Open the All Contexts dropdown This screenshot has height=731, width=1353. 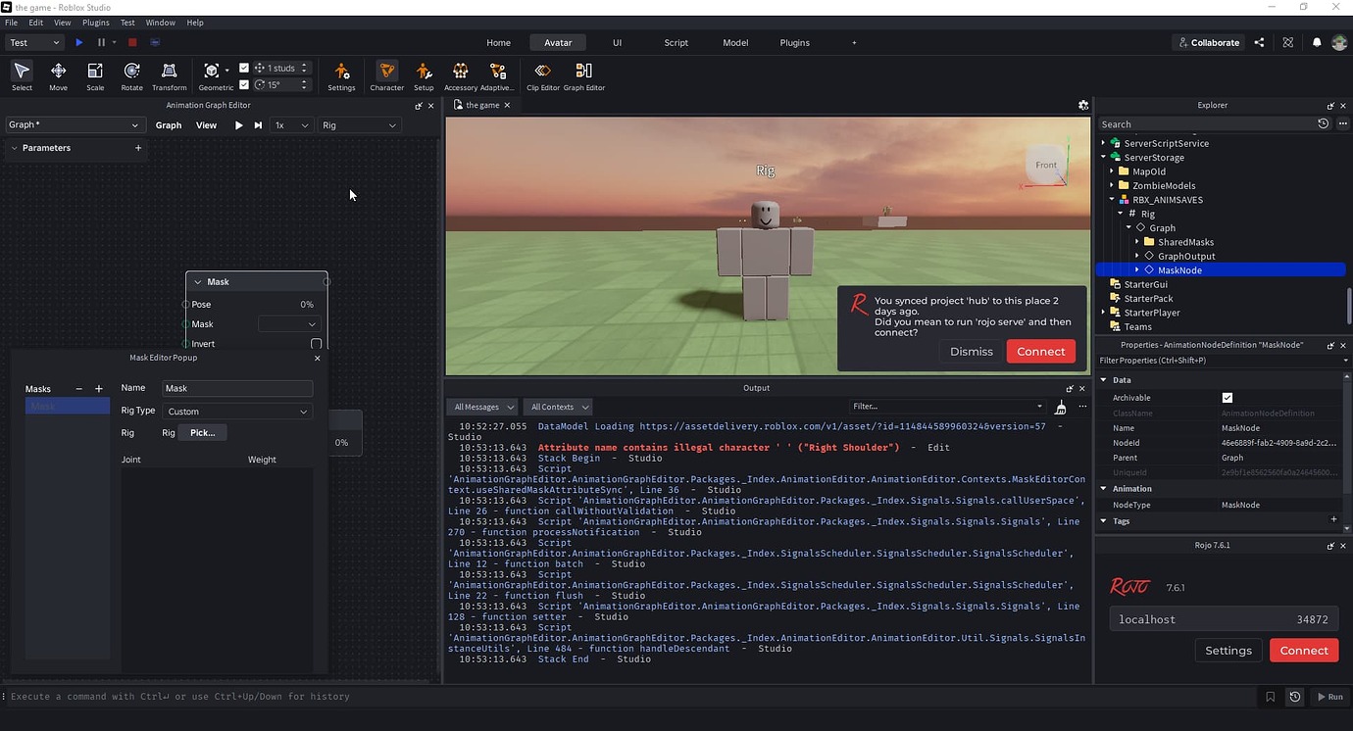(x=558, y=407)
